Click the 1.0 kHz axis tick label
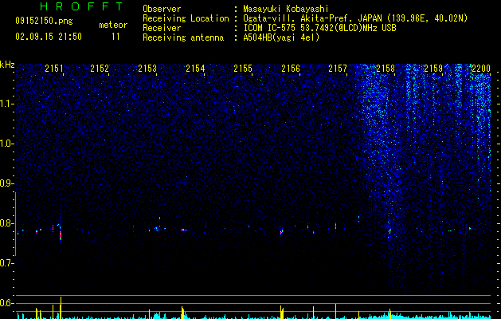The width and height of the screenshot is (501, 319). [x=6, y=144]
